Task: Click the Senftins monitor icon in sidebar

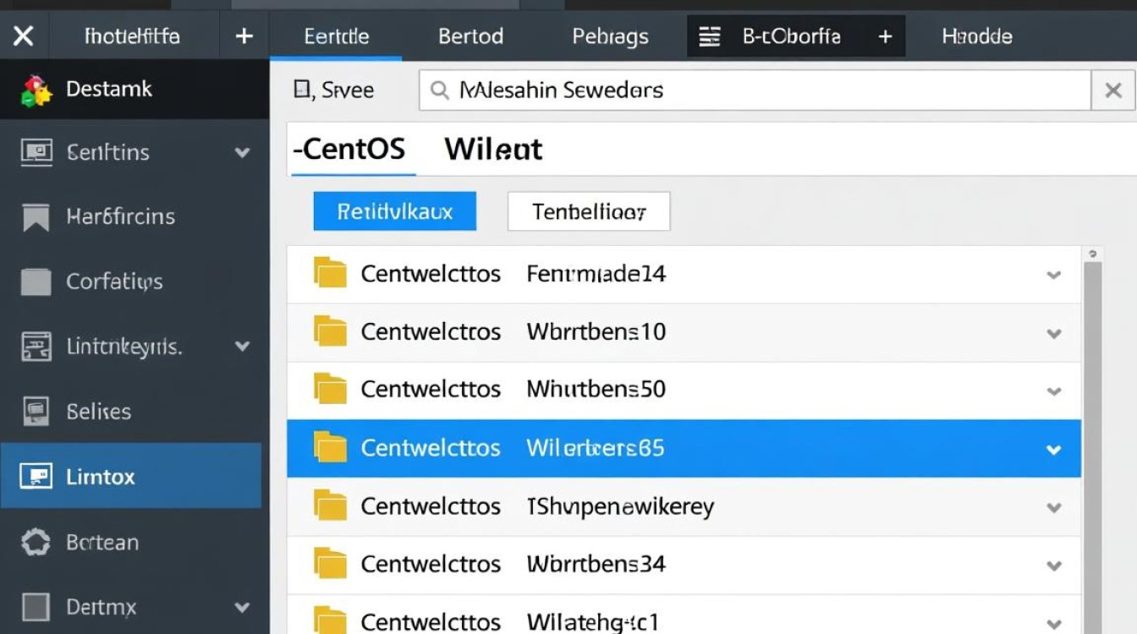Action: click(x=36, y=152)
